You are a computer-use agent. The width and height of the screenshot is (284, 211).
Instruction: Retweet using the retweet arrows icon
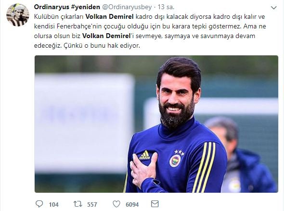pos(78,204)
